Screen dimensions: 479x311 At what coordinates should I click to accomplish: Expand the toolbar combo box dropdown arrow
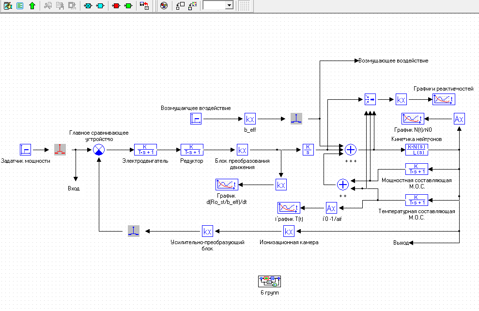229,6
